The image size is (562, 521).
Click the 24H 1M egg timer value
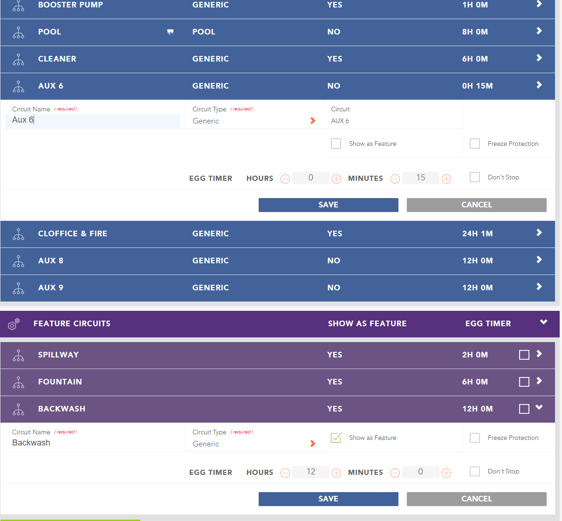click(x=478, y=233)
